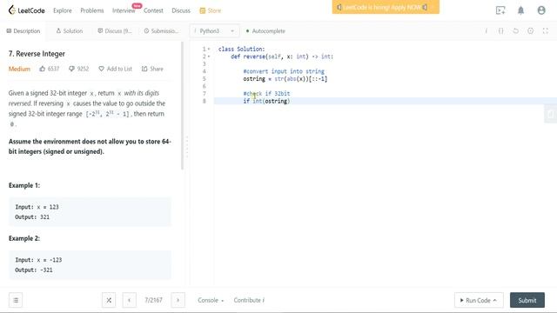The height and width of the screenshot is (313, 557).
Task: Like the problem with thumbs up
Action: coord(49,69)
